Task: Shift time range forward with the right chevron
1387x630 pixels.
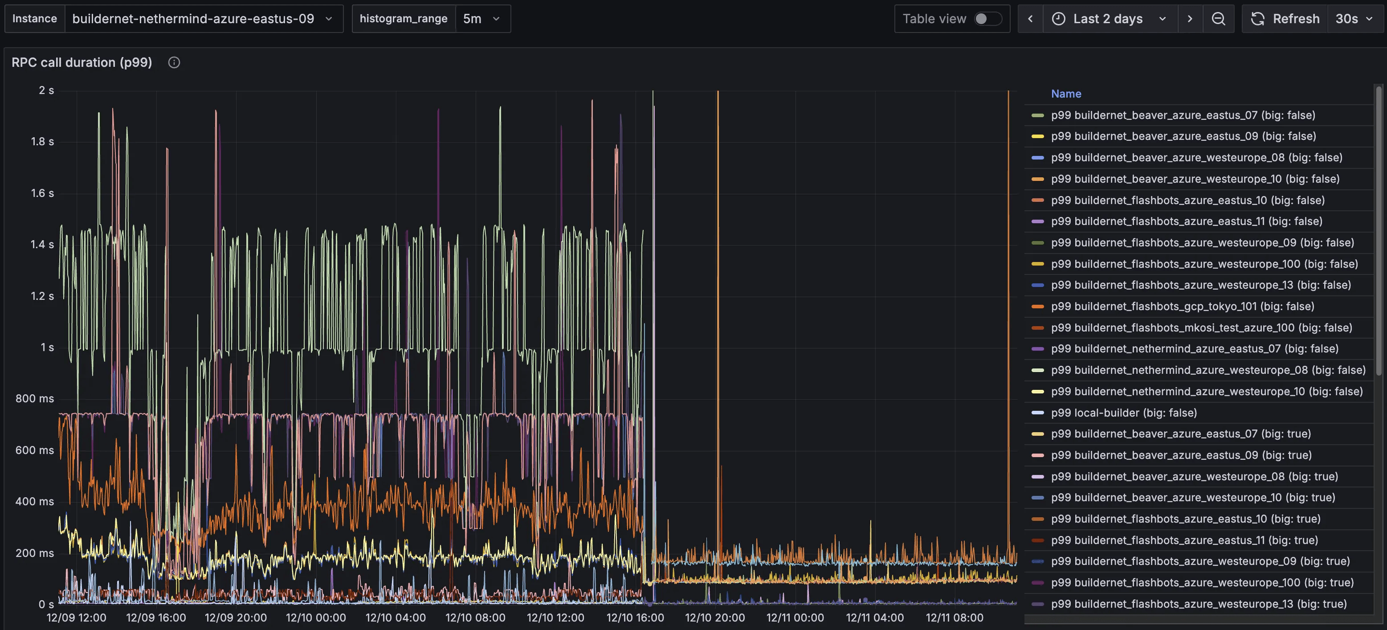Action: [1190, 18]
